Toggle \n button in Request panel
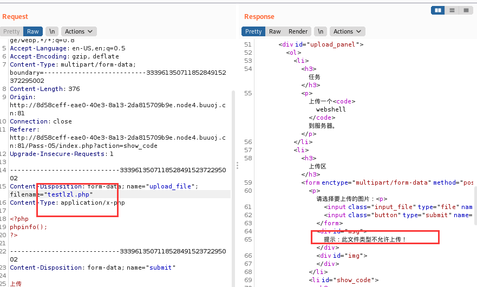The height and width of the screenshot is (287, 477). tap(52, 31)
